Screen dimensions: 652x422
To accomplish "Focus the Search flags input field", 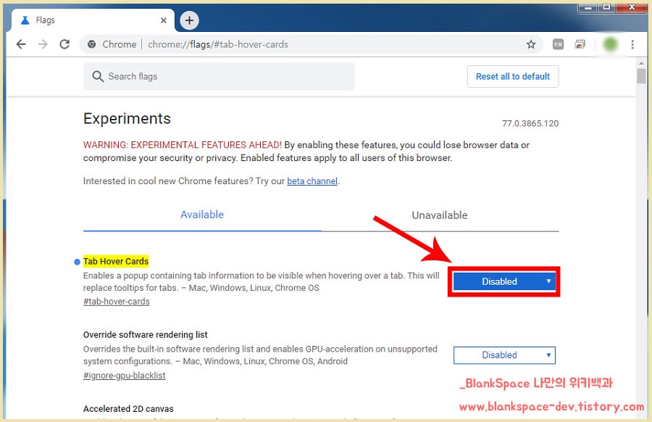I will 219,77.
